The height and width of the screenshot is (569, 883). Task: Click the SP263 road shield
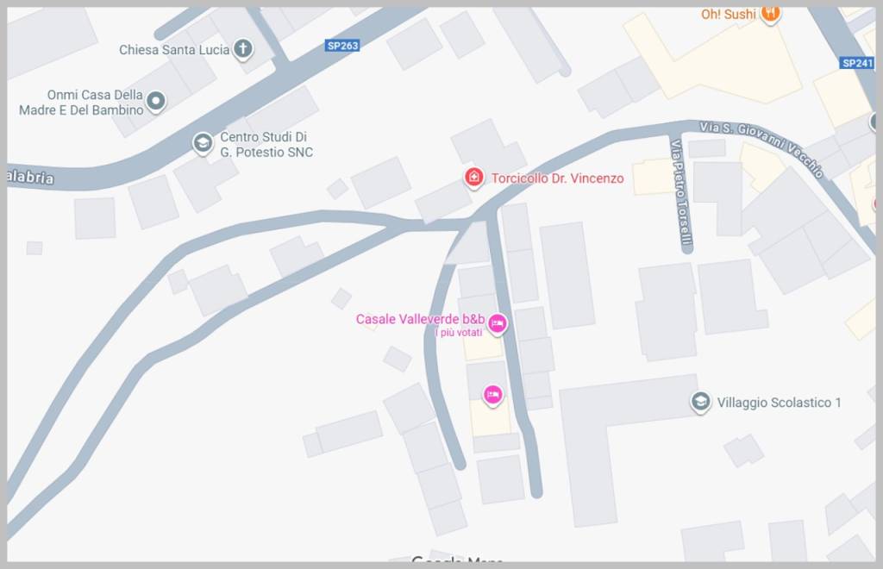coord(342,46)
